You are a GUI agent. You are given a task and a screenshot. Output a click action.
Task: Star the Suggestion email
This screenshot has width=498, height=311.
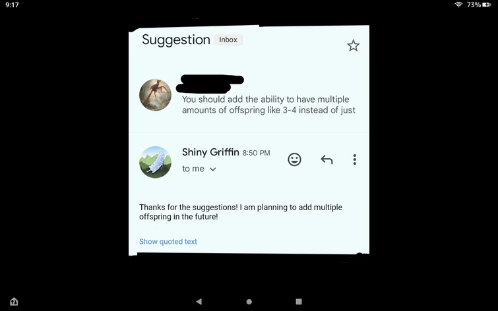pyautogui.click(x=353, y=45)
